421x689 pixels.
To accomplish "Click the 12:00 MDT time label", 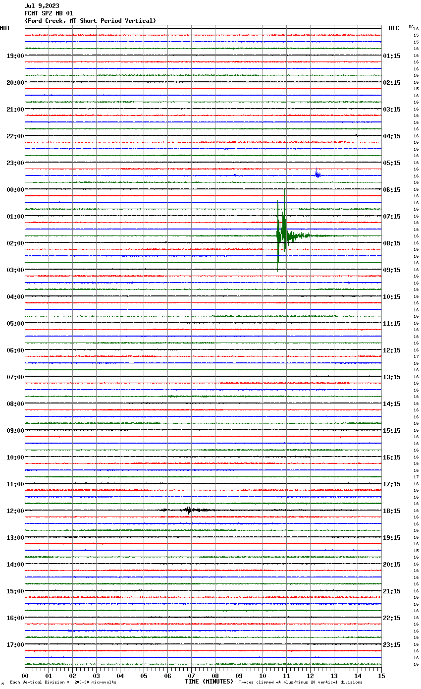I will [15, 511].
